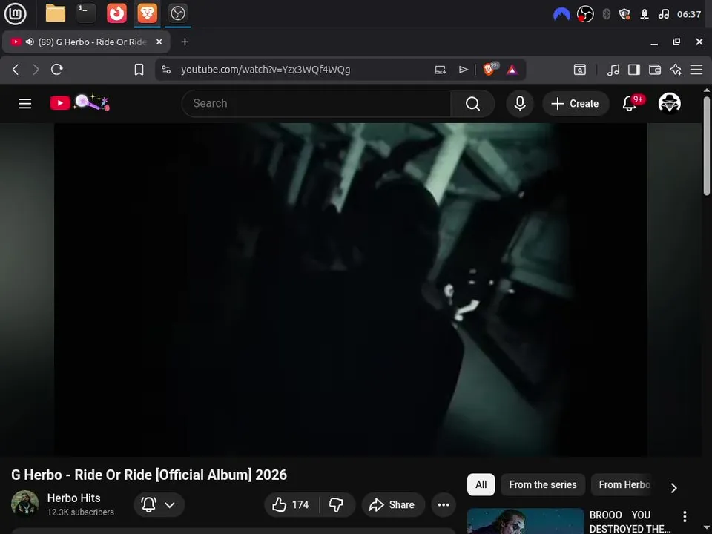712x534 pixels.
Task: Click the Create button
Action: 576,104
